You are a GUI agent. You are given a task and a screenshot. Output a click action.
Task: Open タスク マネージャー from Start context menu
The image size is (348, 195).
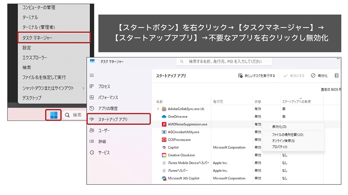pos(54,38)
